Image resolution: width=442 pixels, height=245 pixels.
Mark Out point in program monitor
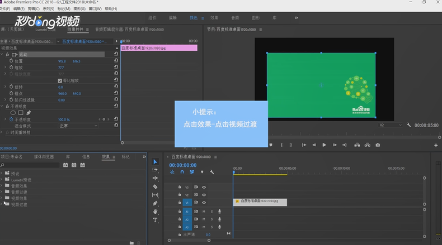[x=291, y=145]
